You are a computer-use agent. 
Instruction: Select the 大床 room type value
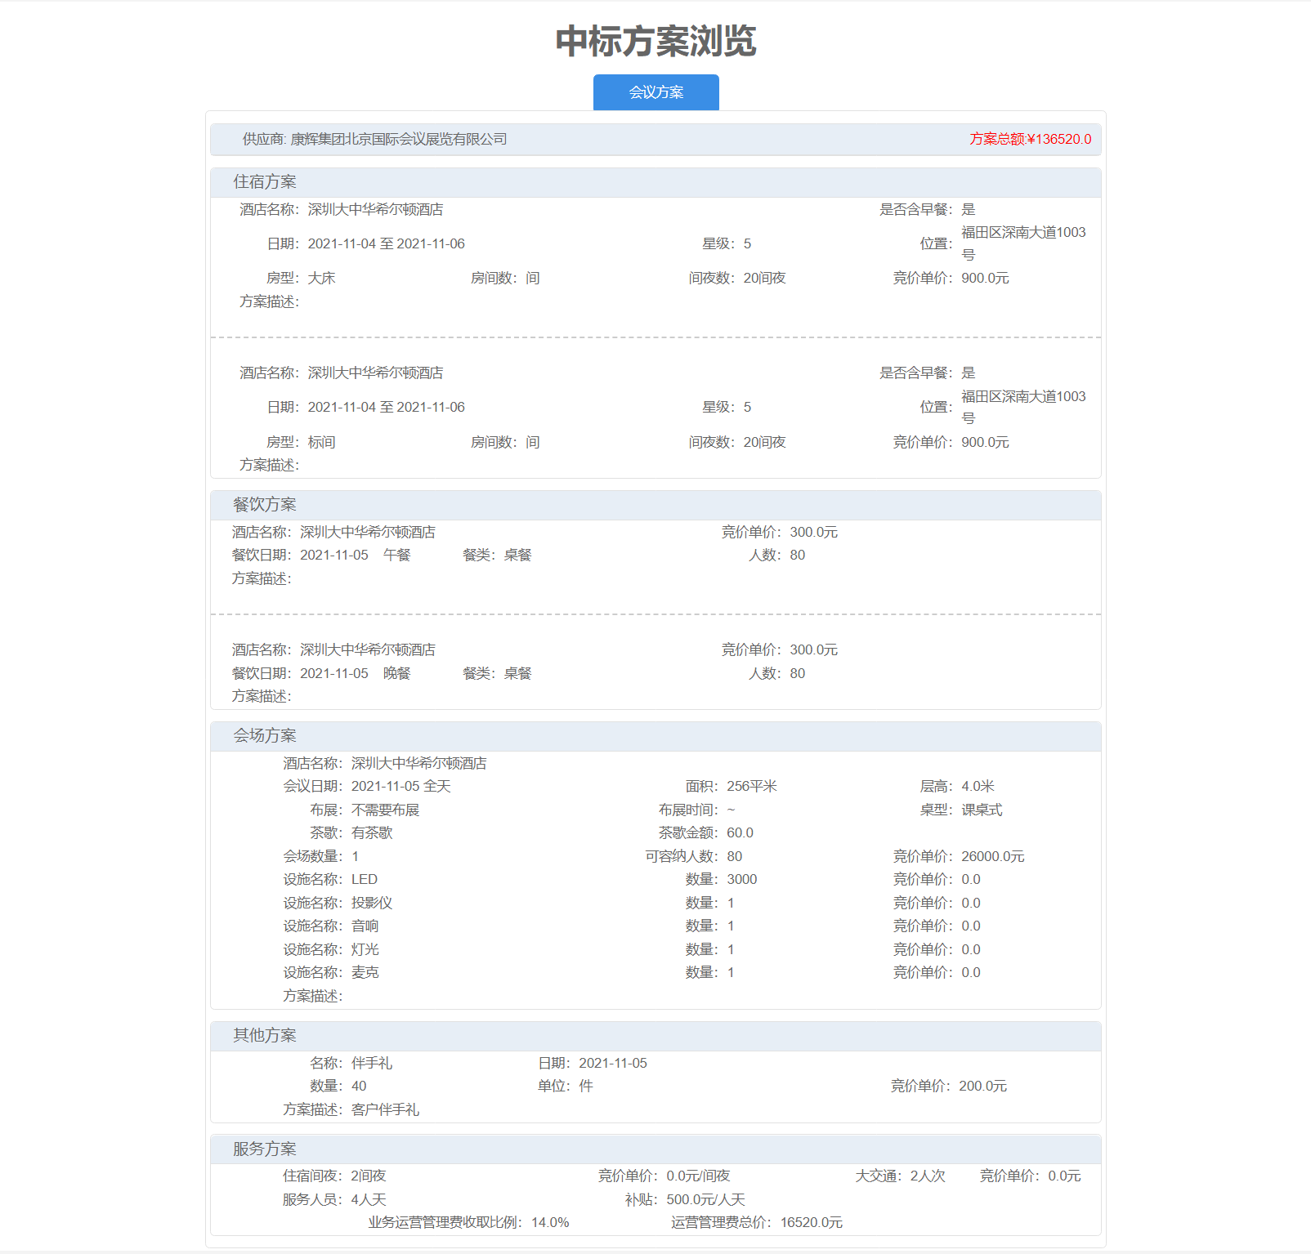(321, 279)
